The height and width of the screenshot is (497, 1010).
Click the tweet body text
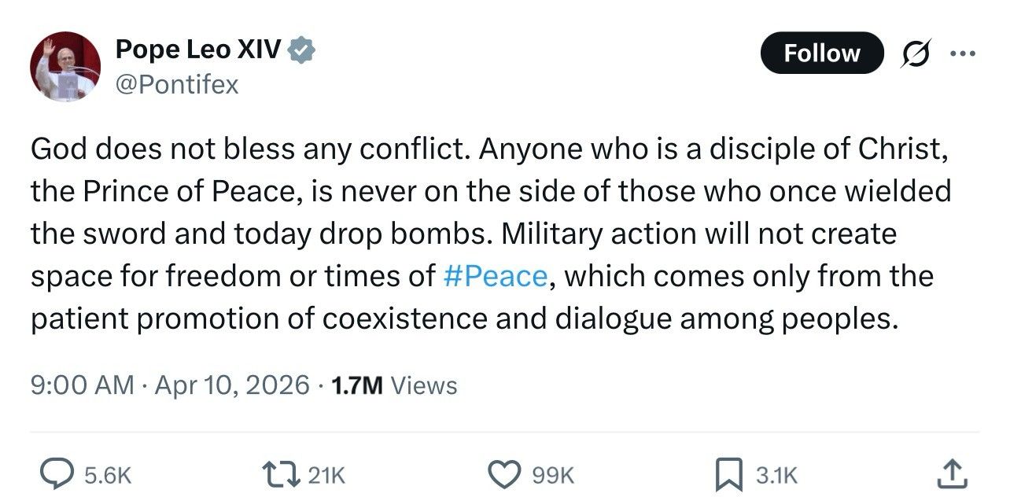pyautogui.click(x=492, y=234)
